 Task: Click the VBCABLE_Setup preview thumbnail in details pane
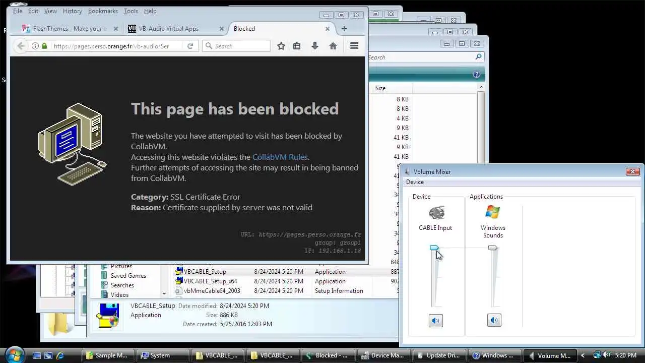[108, 315]
